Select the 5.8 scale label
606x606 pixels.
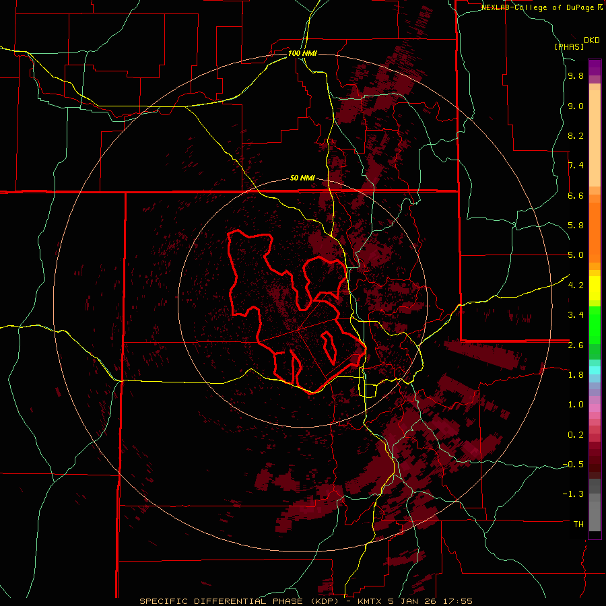pyautogui.click(x=576, y=225)
